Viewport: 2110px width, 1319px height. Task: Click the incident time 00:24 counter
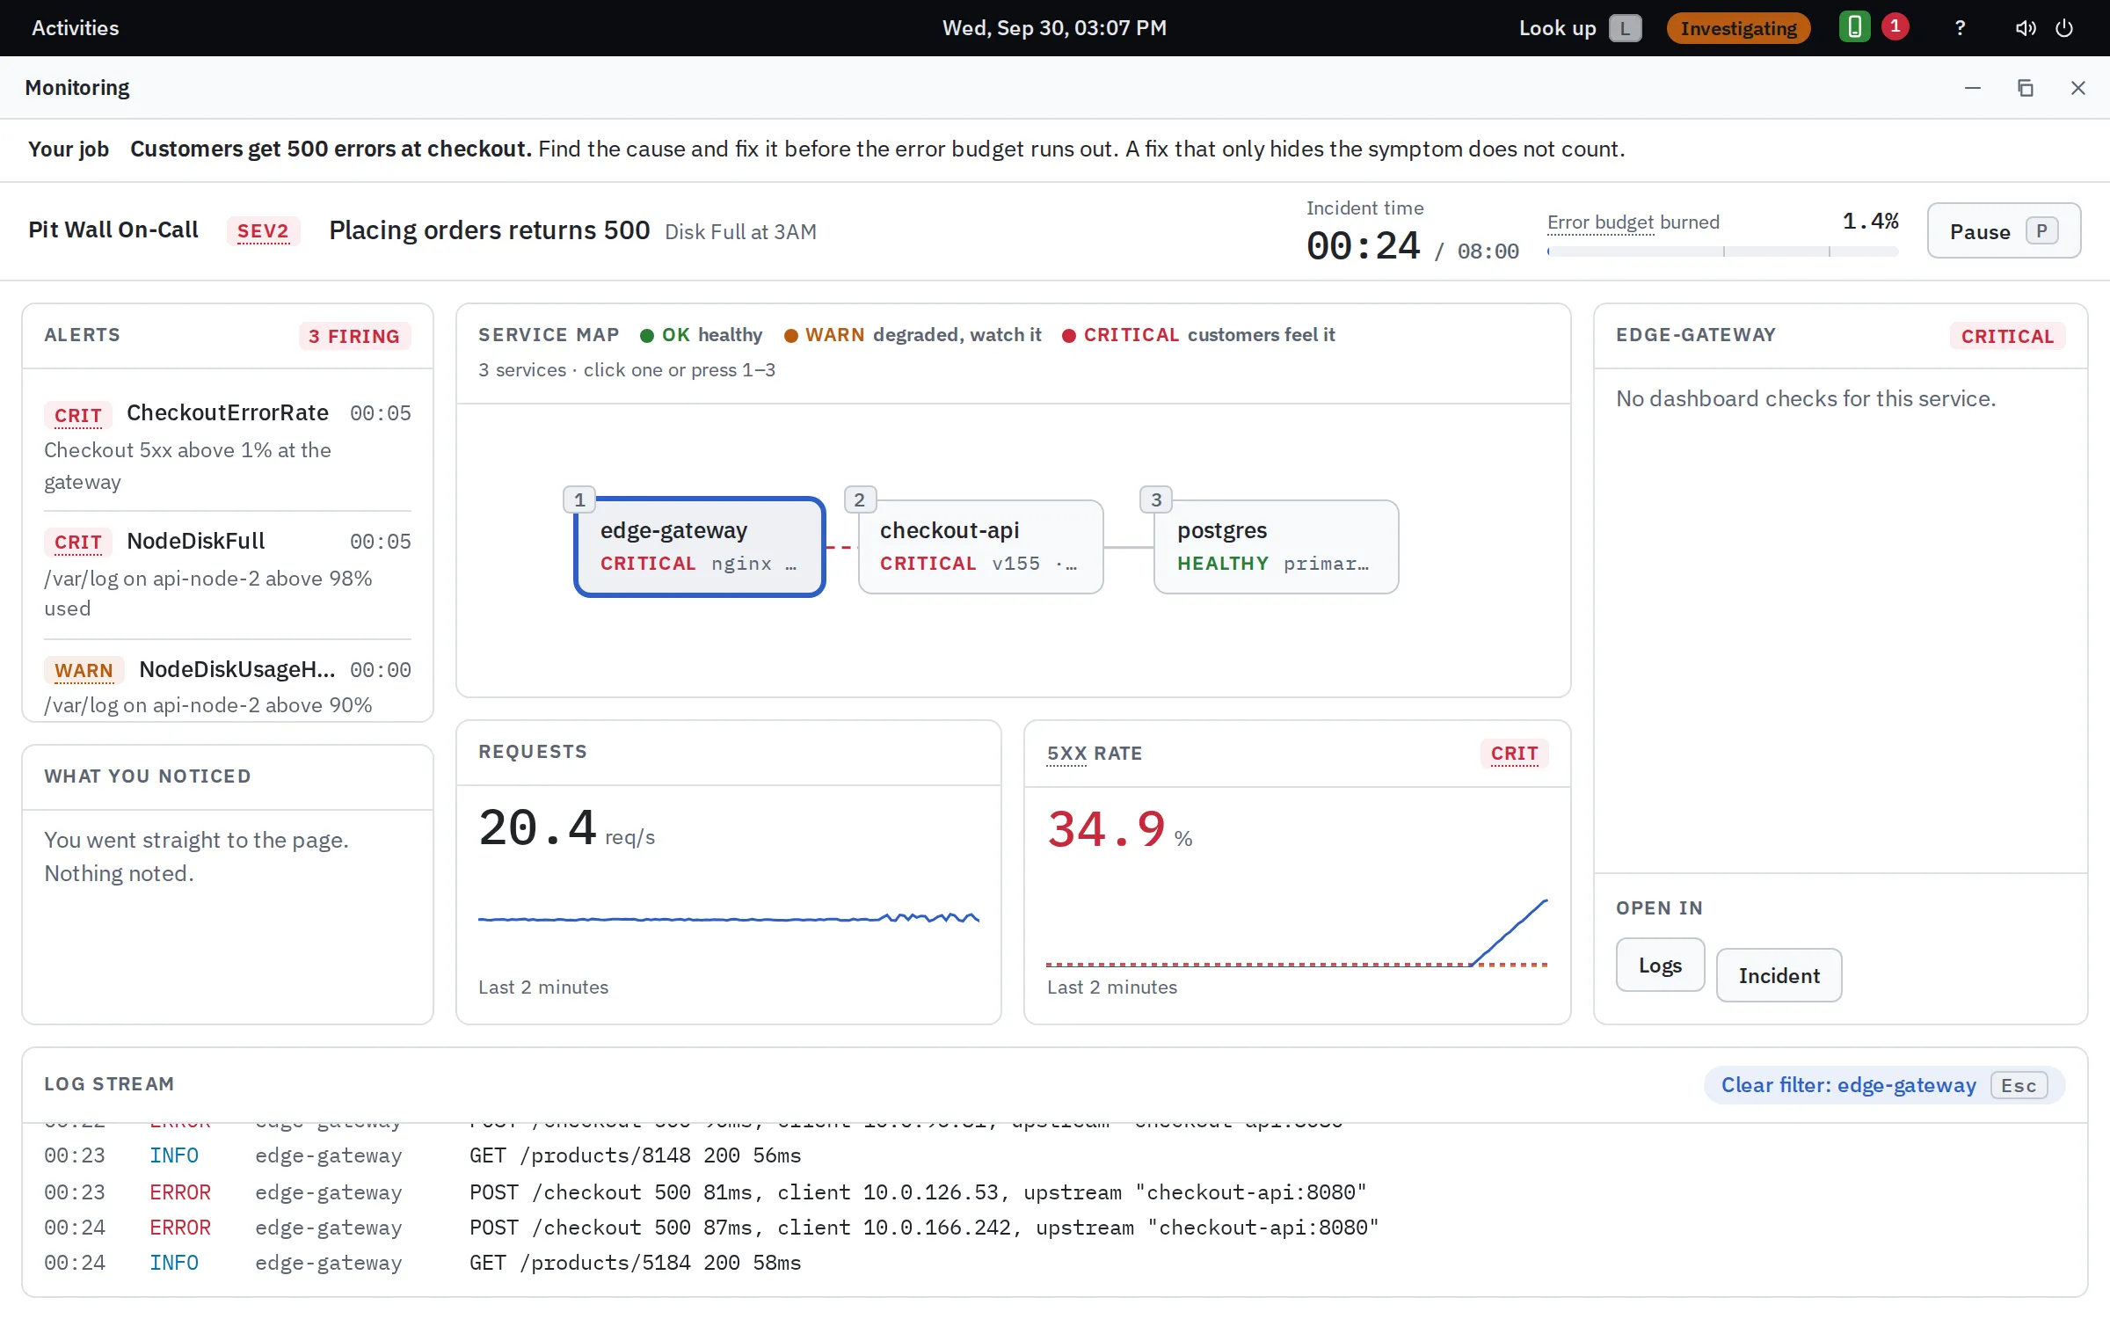tap(1363, 245)
